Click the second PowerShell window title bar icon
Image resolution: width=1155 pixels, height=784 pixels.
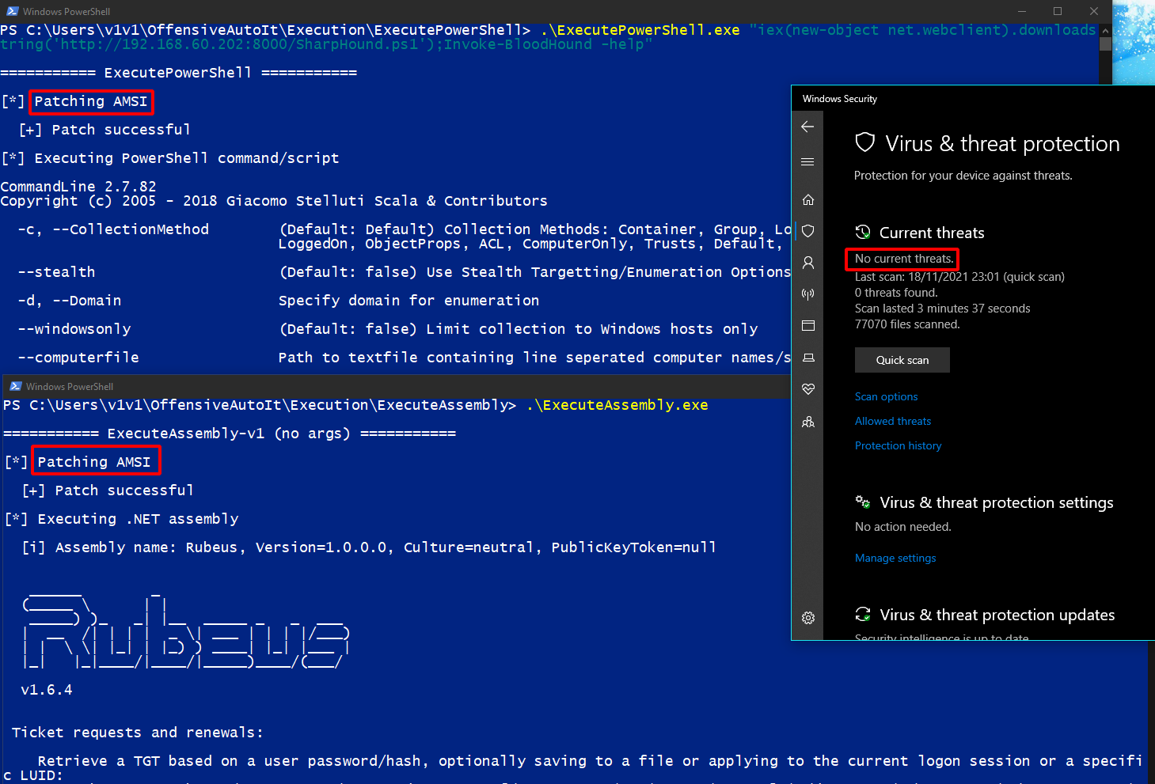(16, 386)
